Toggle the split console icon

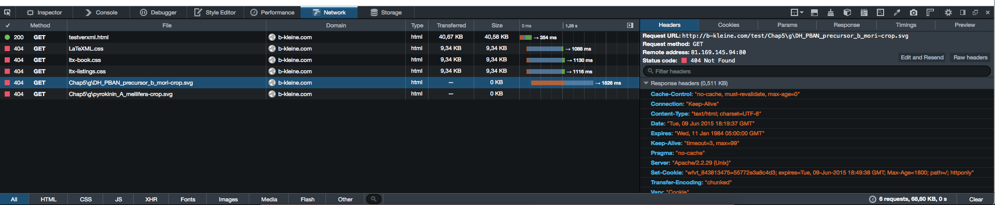pos(814,12)
